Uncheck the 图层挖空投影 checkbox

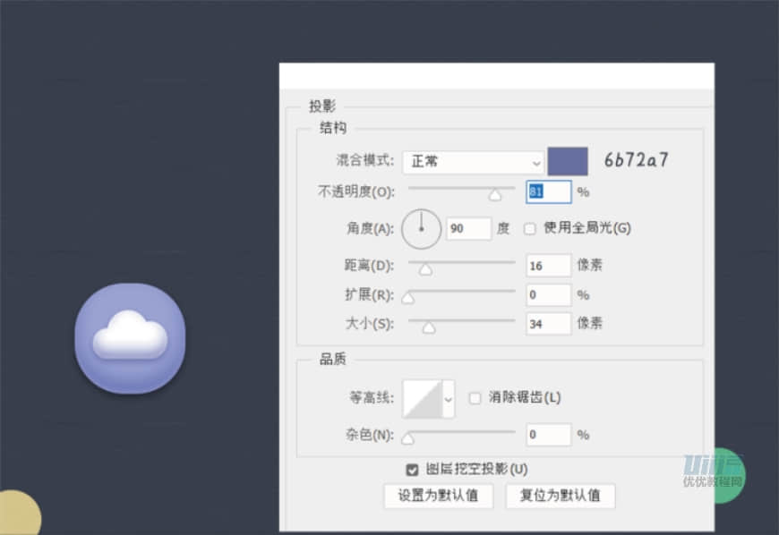[412, 468]
